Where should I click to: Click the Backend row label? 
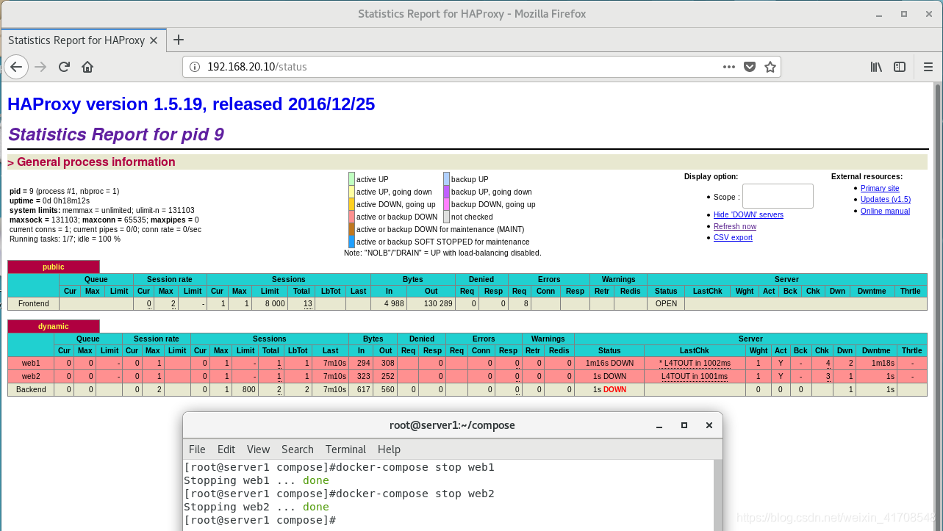coord(31,389)
